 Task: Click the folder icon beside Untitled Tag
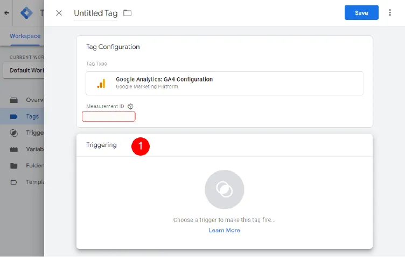coord(128,13)
